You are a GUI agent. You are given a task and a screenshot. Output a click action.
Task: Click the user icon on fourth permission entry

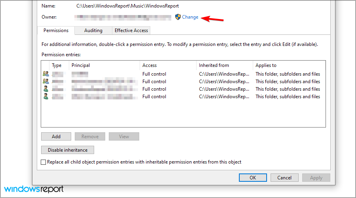pos(46,97)
